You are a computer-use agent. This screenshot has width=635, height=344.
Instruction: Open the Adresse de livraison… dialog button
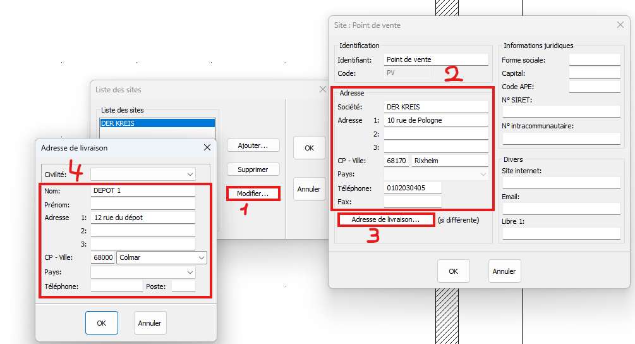[385, 220]
